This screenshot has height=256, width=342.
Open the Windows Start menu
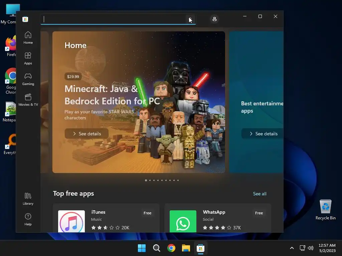coord(142,248)
